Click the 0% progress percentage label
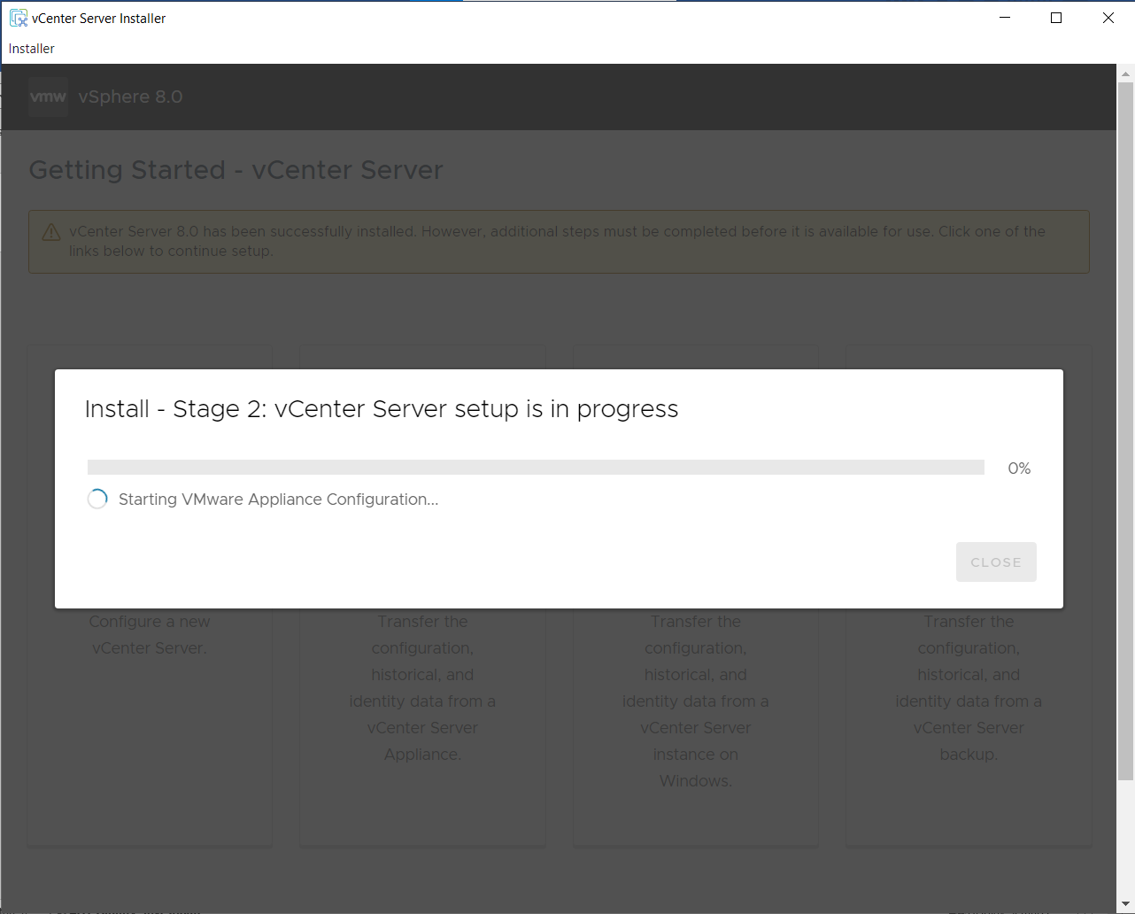Viewport: 1135px width, 914px height. click(1019, 469)
